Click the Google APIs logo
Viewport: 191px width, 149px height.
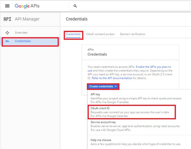[27, 6]
